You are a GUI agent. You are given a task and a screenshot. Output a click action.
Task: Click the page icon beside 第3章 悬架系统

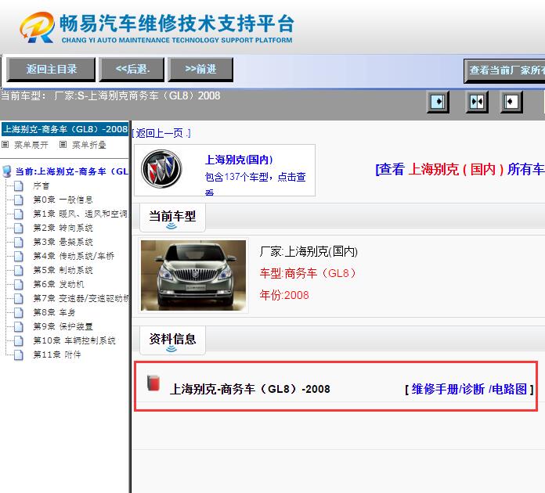[19, 242]
